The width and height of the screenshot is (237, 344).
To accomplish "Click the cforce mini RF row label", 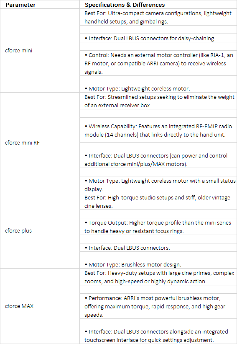I will point(40,142).
